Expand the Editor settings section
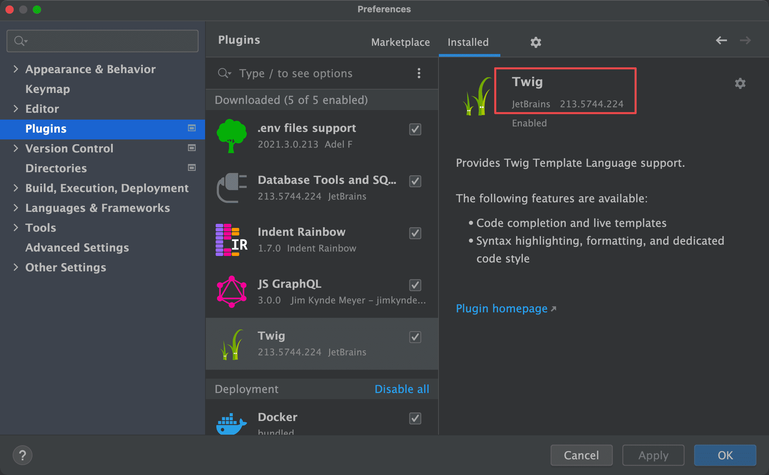 pos(16,109)
